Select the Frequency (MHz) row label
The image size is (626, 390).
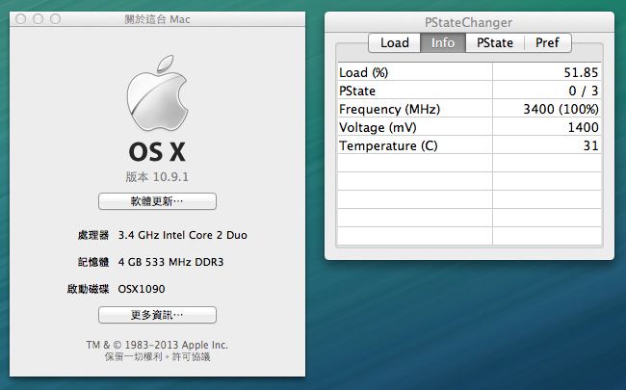(389, 110)
